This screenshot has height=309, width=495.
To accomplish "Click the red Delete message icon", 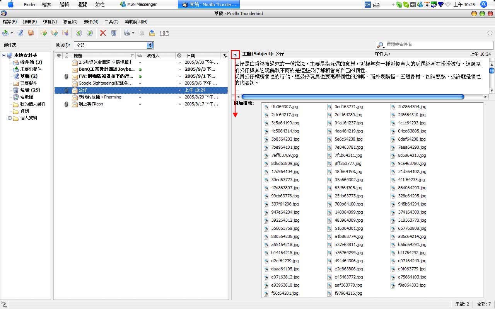I will click(102, 33).
